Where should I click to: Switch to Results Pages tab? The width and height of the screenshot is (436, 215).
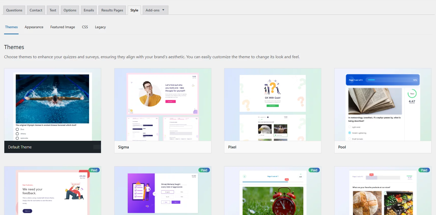click(112, 10)
